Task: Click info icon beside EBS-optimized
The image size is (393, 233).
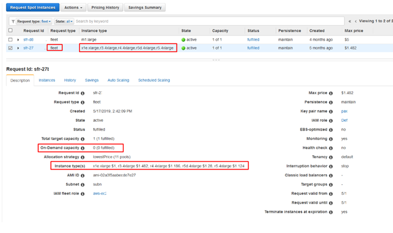Action: [x=331, y=130]
